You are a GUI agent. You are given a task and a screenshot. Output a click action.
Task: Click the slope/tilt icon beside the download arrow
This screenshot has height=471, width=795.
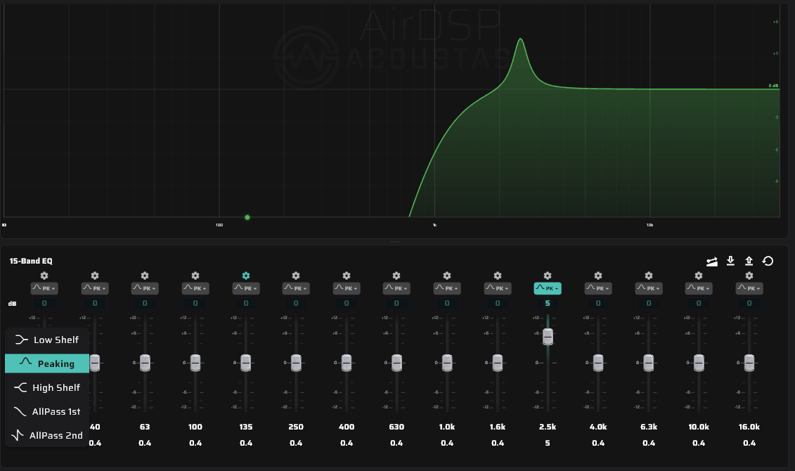[x=712, y=262]
